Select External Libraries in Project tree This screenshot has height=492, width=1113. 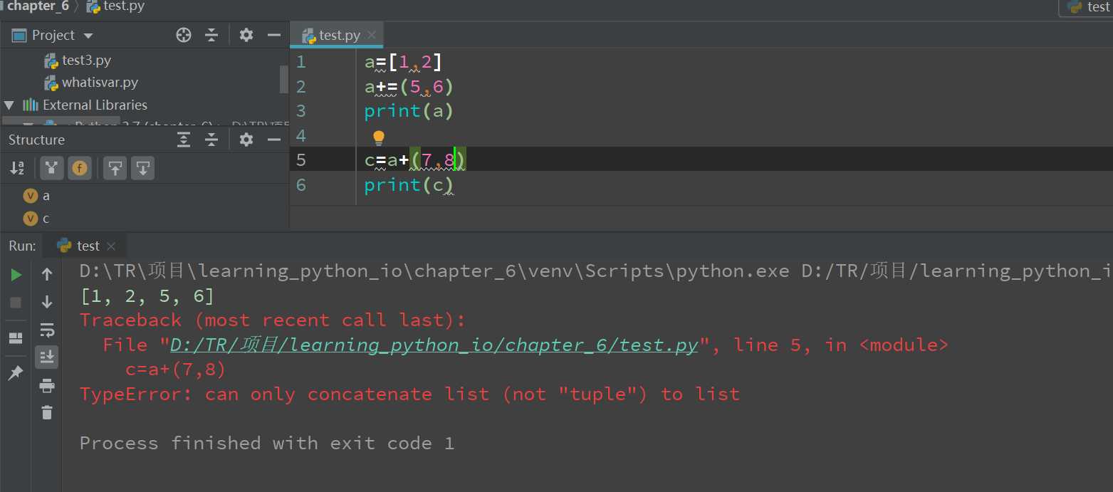(85, 105)
